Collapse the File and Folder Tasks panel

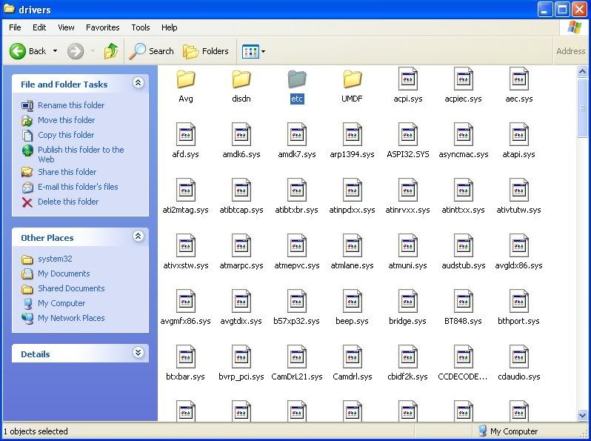point(138,84)
